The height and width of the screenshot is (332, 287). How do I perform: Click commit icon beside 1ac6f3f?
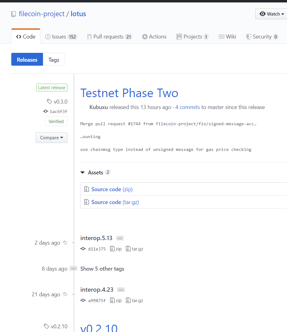(x=45, y=111)
